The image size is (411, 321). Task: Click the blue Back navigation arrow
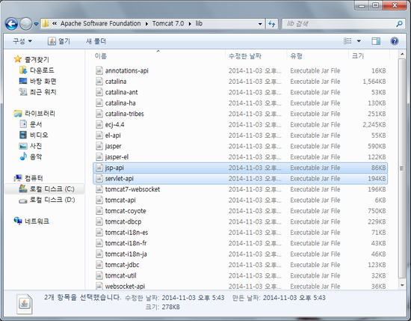tap(11, 24)
